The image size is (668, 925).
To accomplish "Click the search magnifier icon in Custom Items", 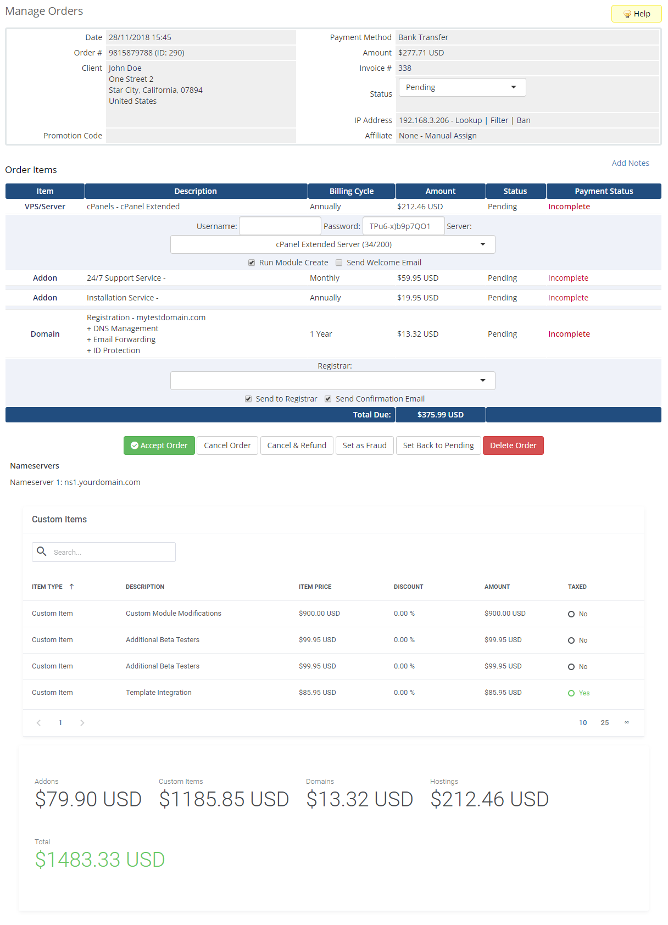I will click(x=41, y=551).
